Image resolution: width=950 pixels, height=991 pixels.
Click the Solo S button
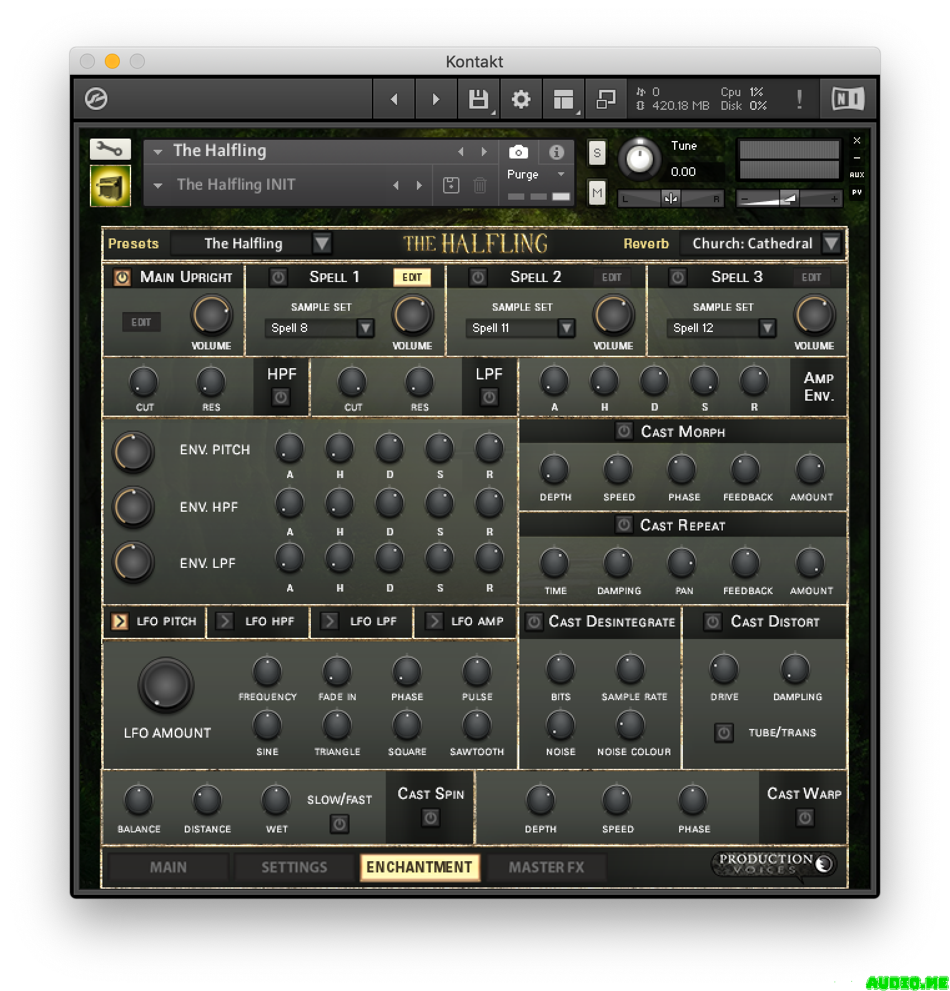pos(597,154)
